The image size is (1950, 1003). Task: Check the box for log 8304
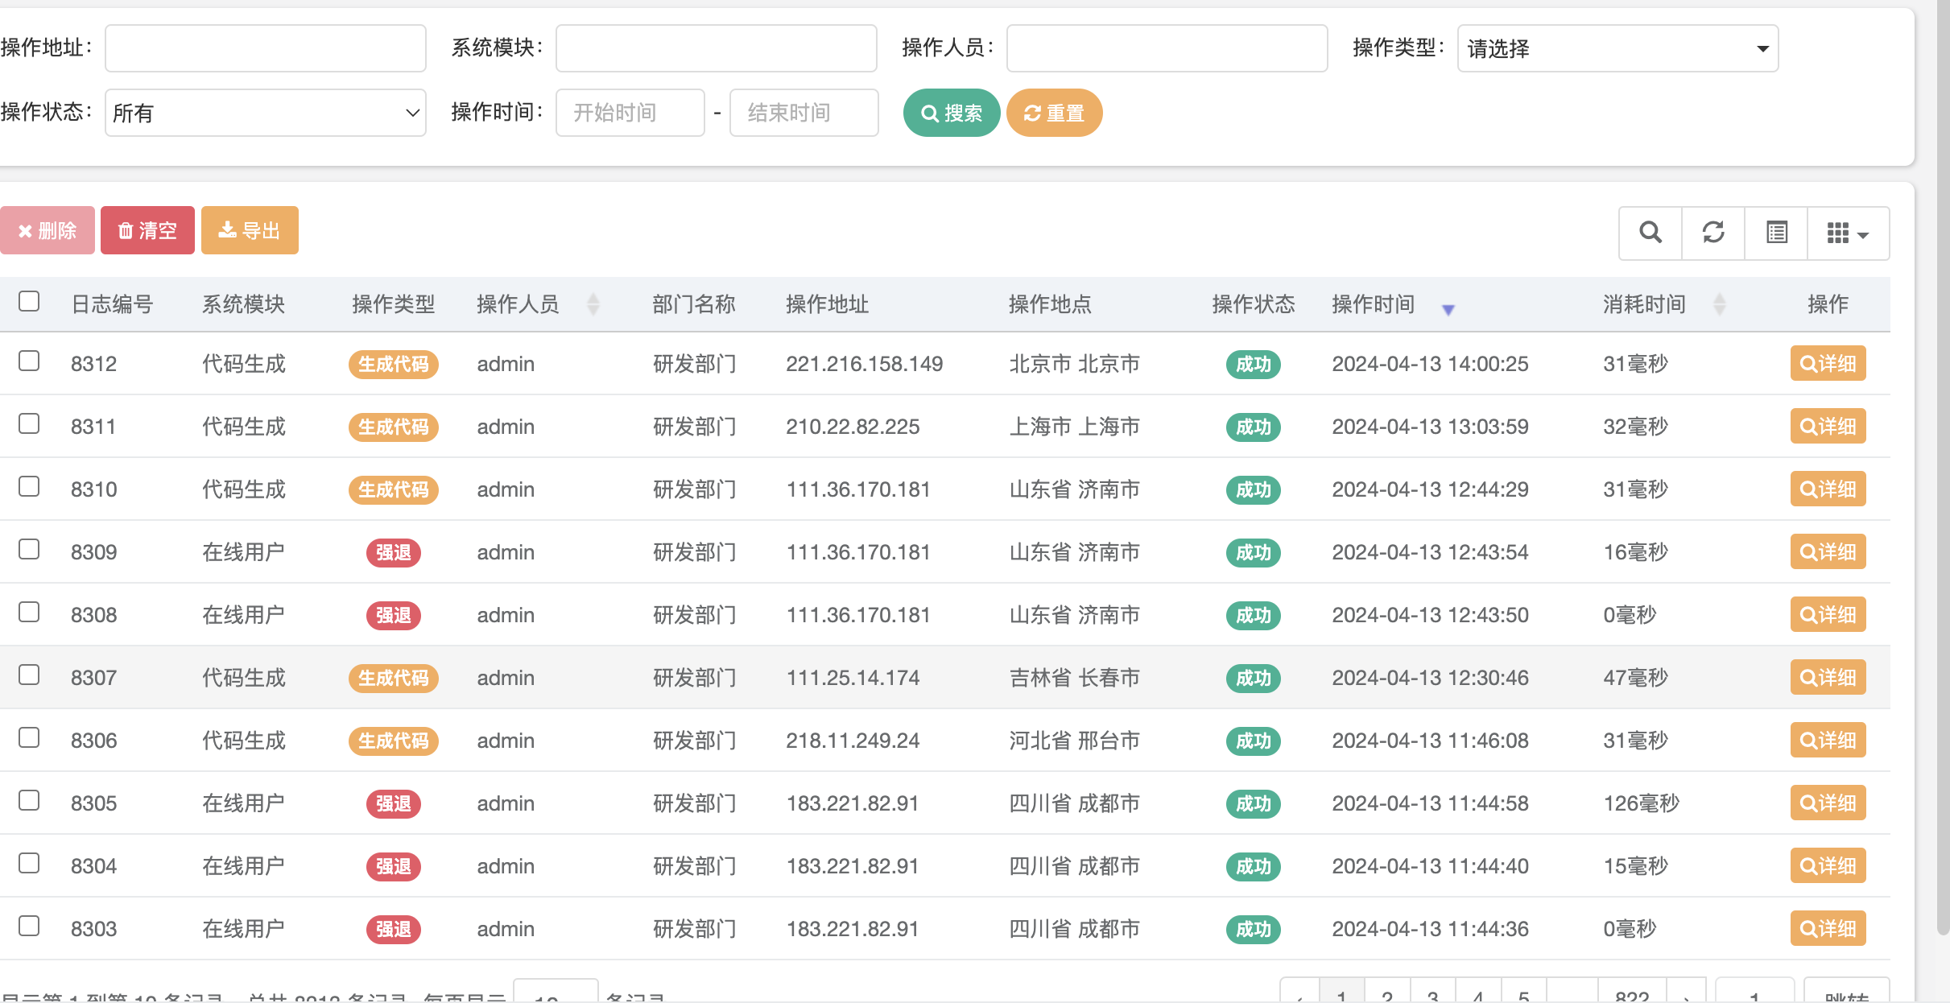29,863
